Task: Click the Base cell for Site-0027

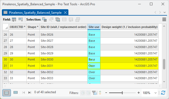Action: pyautogui.click(x=94, y=41)
